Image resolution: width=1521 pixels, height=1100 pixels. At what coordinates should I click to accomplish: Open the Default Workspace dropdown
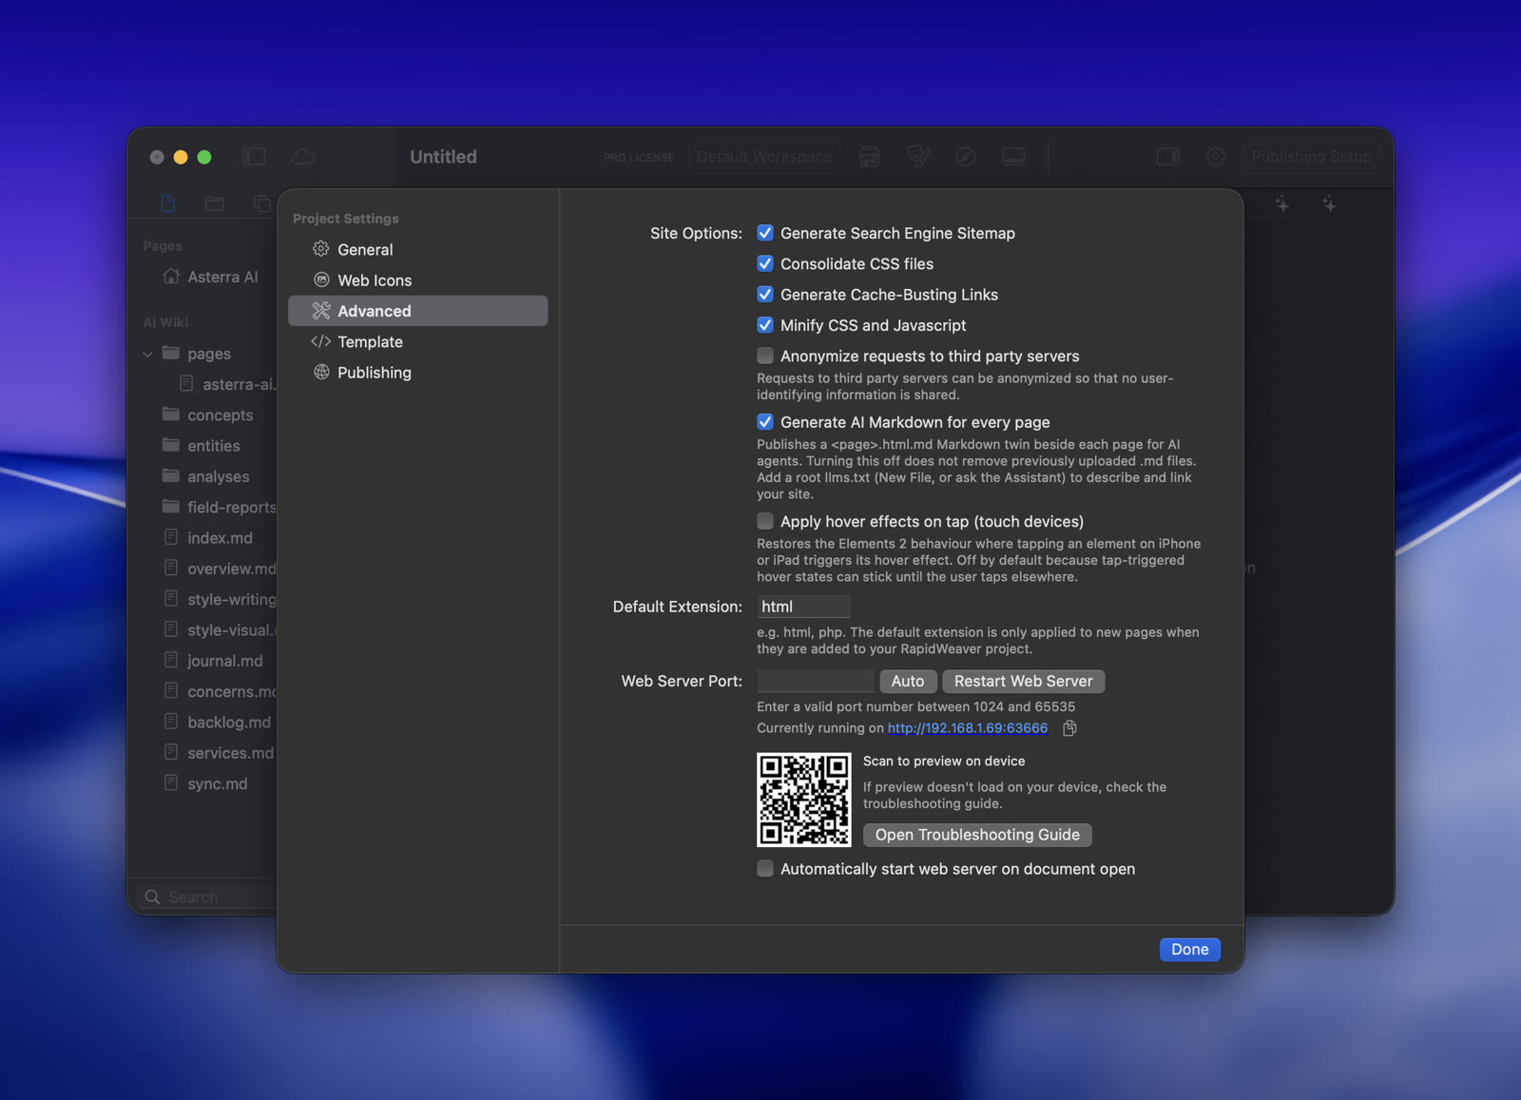click(x=764, y=157)
